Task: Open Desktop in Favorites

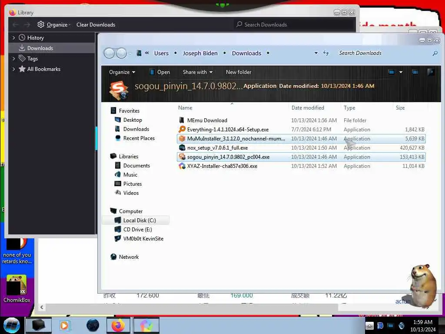Action: (133, 120)
